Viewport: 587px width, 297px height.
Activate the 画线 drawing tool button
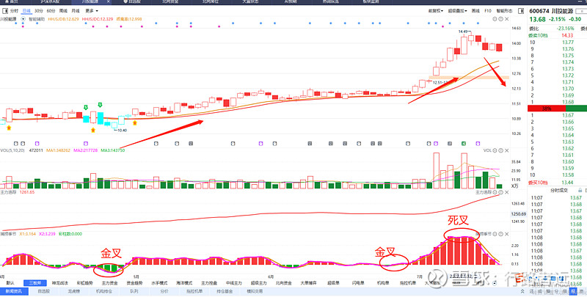pyautogui.click(x=475, y=12)
